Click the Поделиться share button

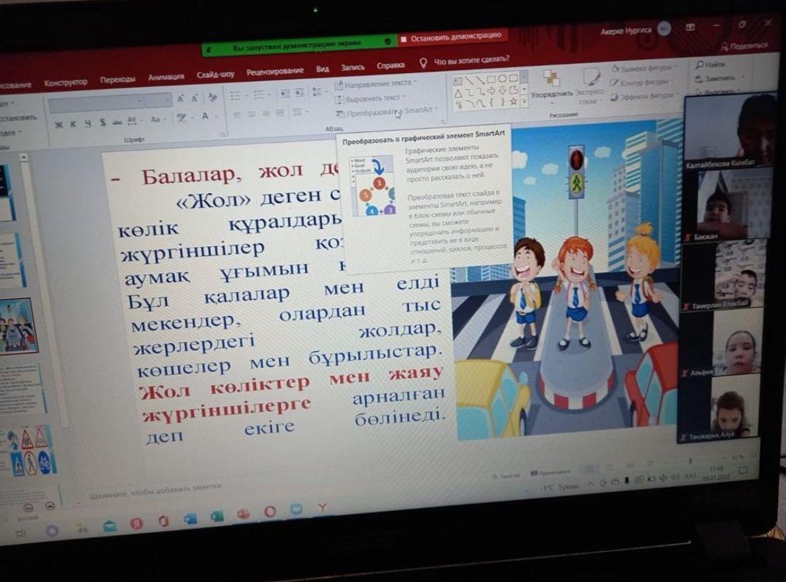pos(743,45)
